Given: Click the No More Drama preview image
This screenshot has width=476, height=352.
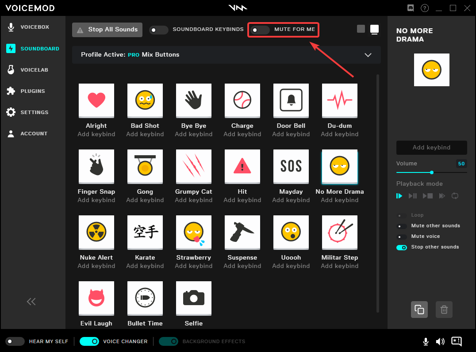Looking at the screenshot, I should (431, 70).
